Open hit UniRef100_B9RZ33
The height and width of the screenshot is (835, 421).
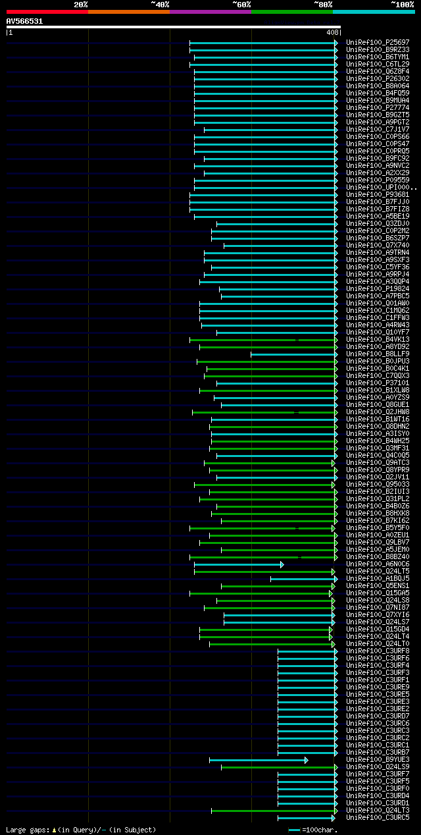point(378,49)
